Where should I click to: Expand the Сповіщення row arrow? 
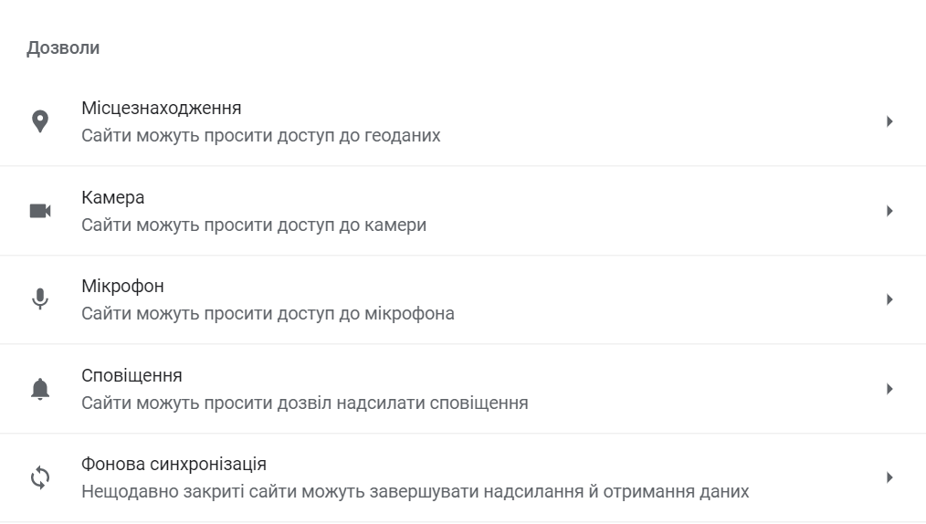point(889,389)
